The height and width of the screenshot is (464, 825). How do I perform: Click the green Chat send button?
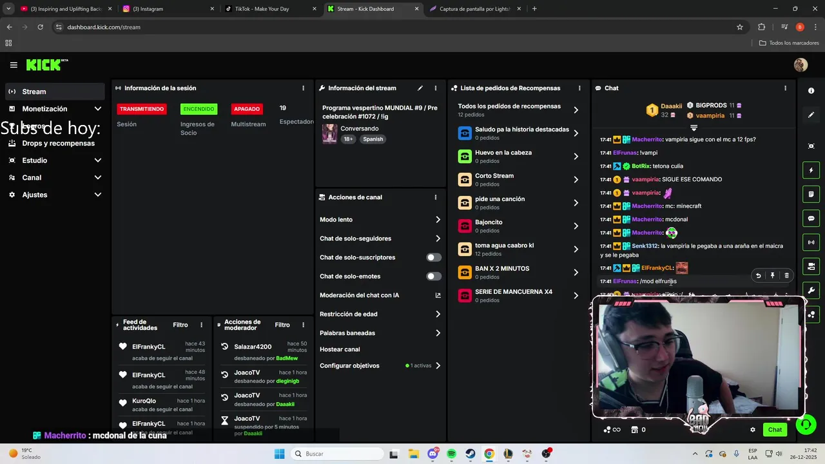tap(775, 430)
